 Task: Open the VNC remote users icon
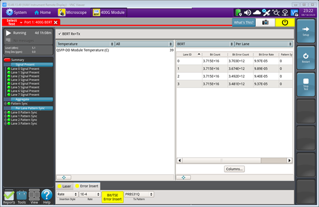[x=294, y=13]
